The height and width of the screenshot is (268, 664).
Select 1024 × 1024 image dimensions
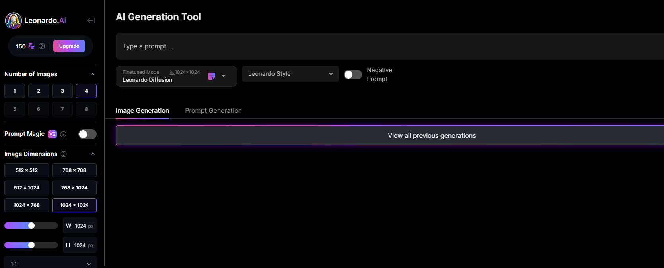point(74,205)
